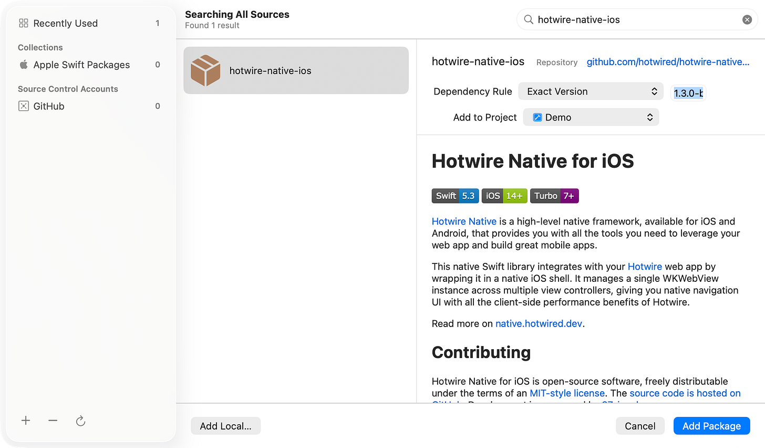
Task: Open the Hotwire Native link in description
Action: 464,221
